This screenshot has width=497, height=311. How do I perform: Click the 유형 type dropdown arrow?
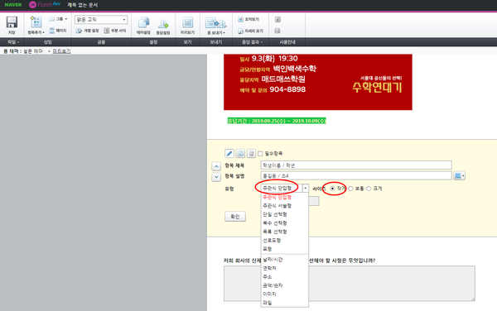[305, 189]
